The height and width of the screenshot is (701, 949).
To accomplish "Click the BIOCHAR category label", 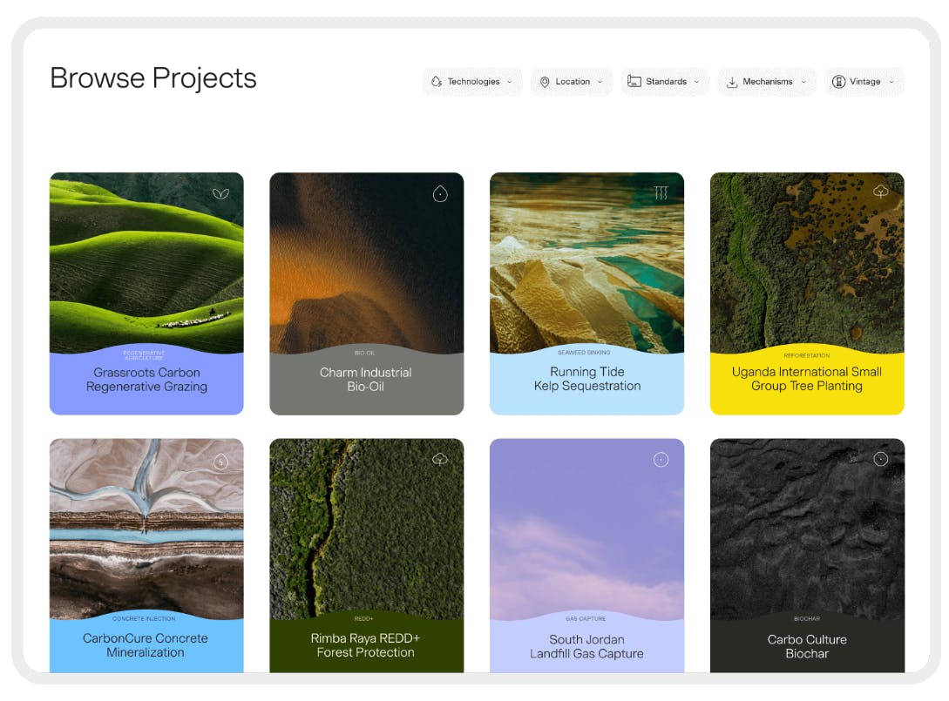I will tap(807, 619).
